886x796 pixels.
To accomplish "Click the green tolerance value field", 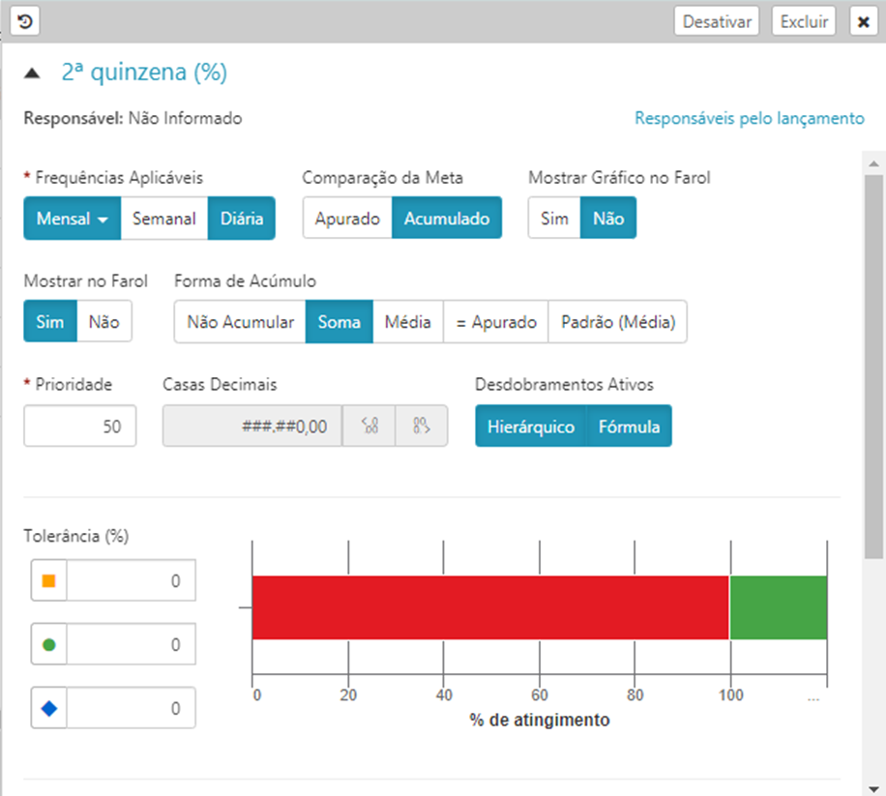I will pos(132,644).
